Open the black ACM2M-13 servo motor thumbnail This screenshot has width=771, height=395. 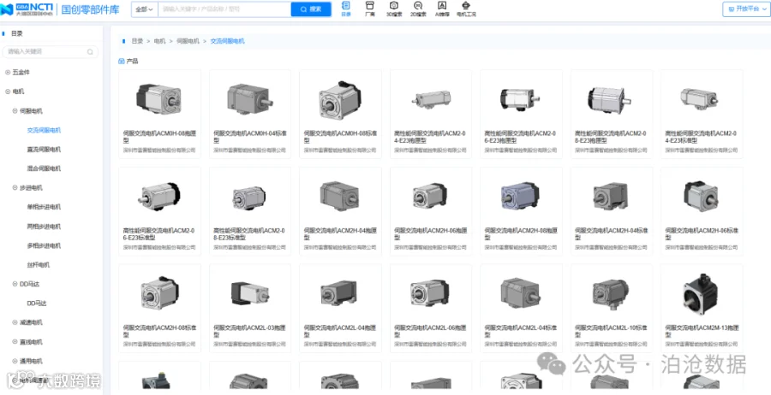[x=701, y=294]
